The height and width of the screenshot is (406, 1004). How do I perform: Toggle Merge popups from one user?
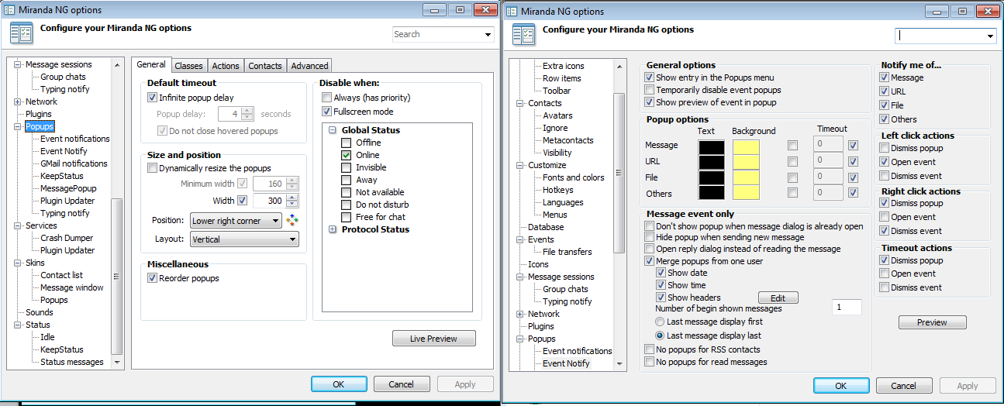pyautogui.click(x=650, y=261)
